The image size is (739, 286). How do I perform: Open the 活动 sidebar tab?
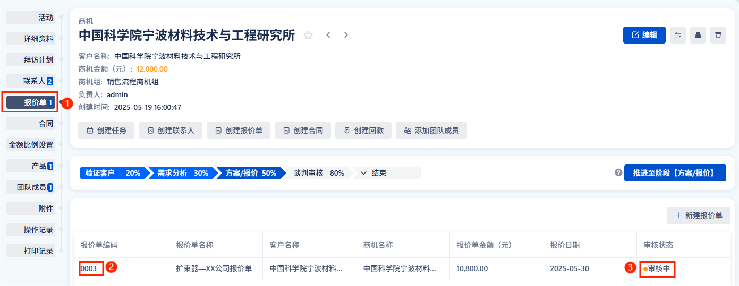pyautogui.click(x=31, y=17)
